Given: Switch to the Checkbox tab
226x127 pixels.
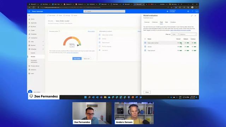Looking at the screenshot, I should click(x=173, y=22).
